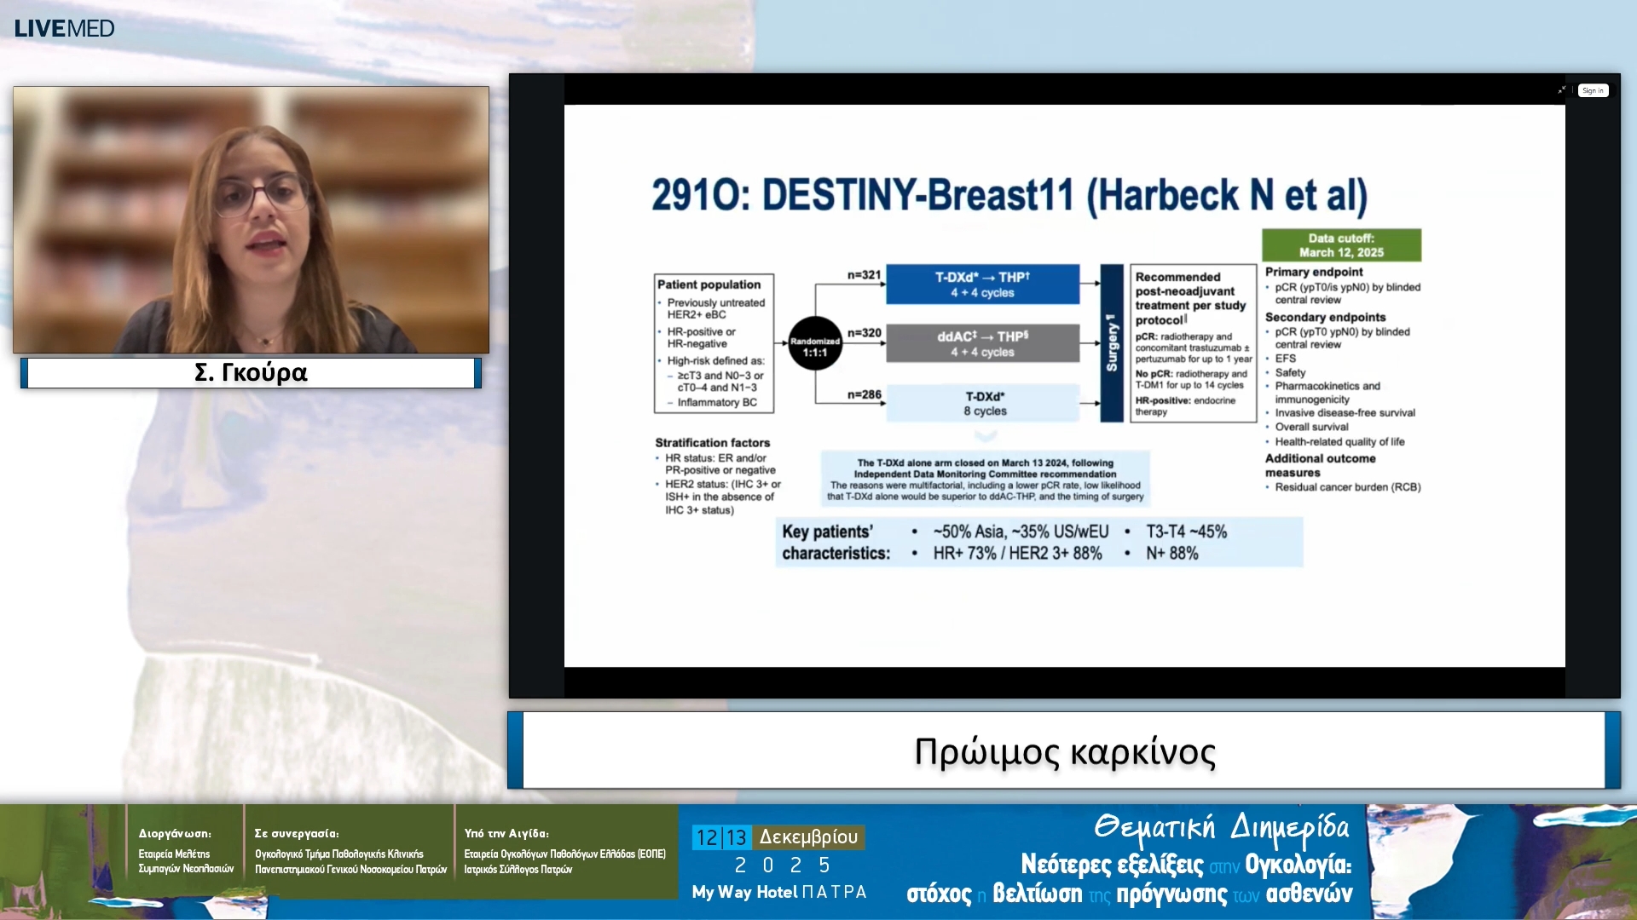Click the Patient population box
The image size is (1637, 920).
coord(714,343)
